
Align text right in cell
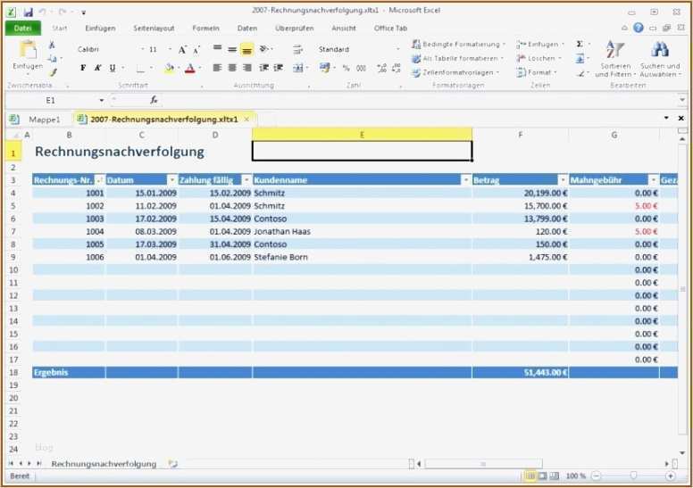tap(247, 68)
